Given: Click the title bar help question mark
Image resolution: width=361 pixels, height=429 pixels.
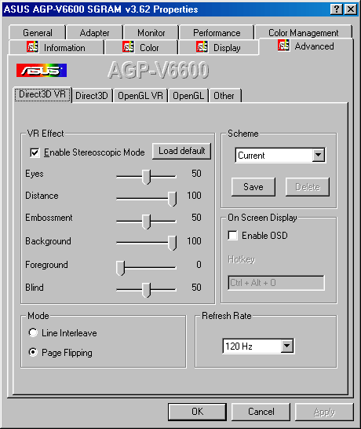Looking at the screenshot, I should [337, 9].
